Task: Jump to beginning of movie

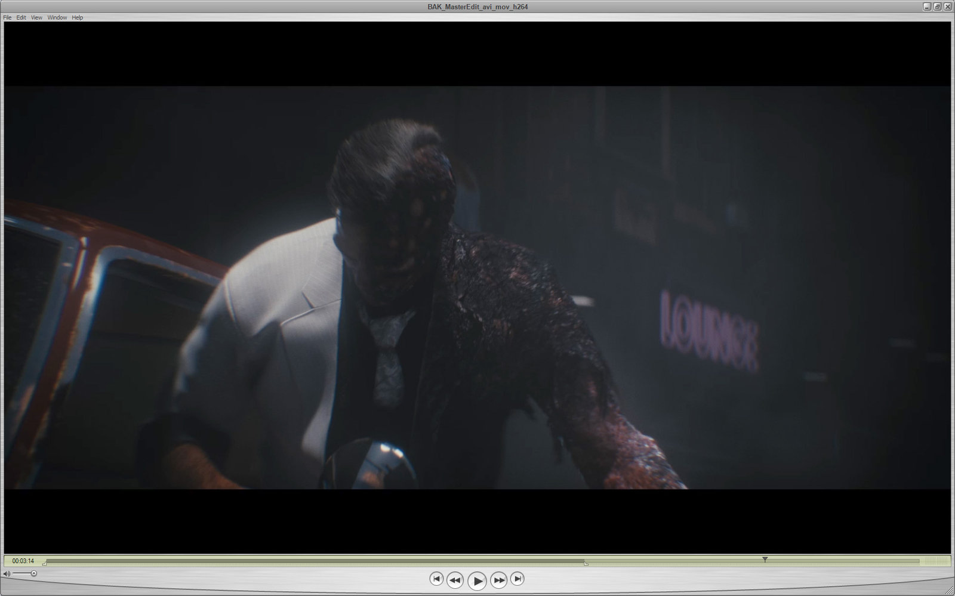Action: tap(436, 578)
